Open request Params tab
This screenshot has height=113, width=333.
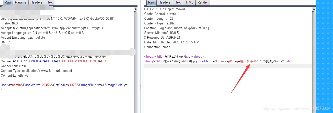[x=20, y=2]
